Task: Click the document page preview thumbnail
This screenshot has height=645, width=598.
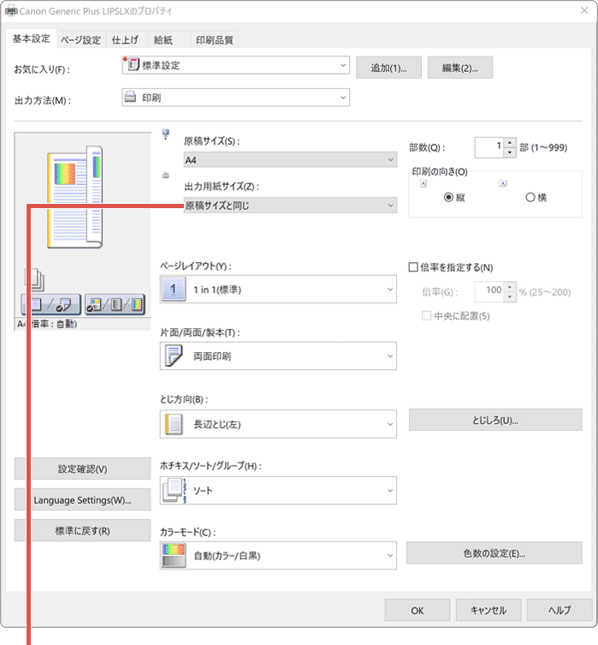Action: 75,197
